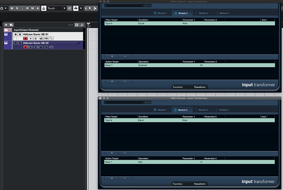The width and height of the screenshot is (283, 190).
Task: Add filter condition line in lower transformer
Action: [x=112, y=153]
